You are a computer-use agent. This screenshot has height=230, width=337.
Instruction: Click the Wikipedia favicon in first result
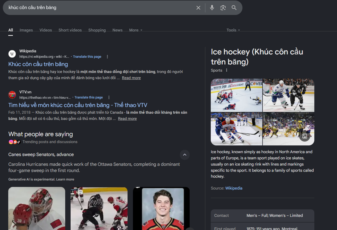click(x=12, y=54)
